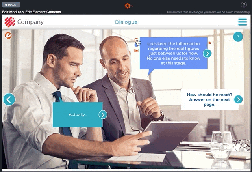
Task: Advance the blue speech bubble with its arrow
Action: point(207,54)
